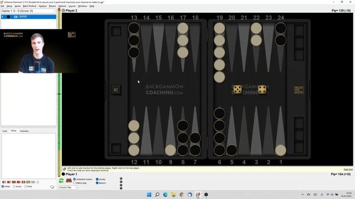Click the first red analysis toolbar icon

(4, 182)
